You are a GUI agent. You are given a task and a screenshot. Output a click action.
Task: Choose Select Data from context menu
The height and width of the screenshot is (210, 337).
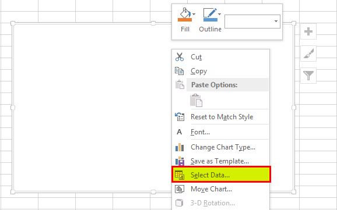[x=221, y=175]
